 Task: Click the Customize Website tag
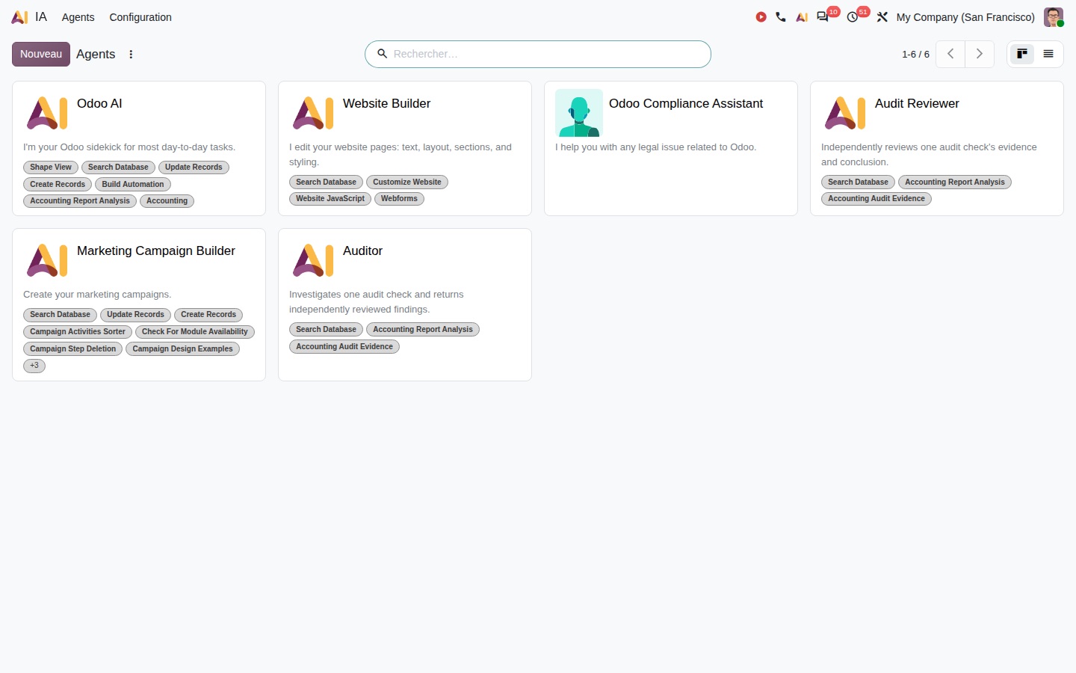coord(407,182)
